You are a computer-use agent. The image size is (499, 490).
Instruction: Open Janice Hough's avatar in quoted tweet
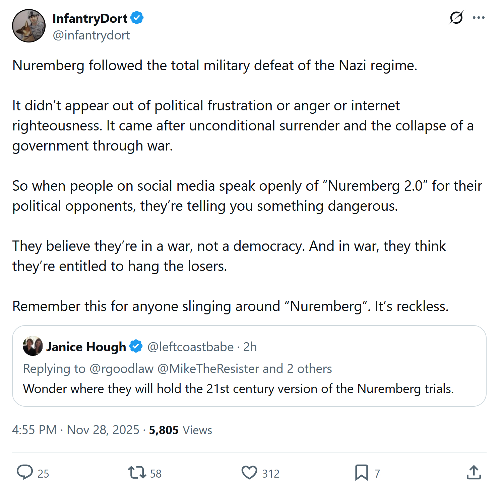point(33,346)
